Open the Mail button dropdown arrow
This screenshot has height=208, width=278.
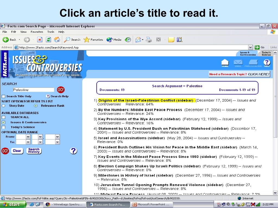click(143, 40)
